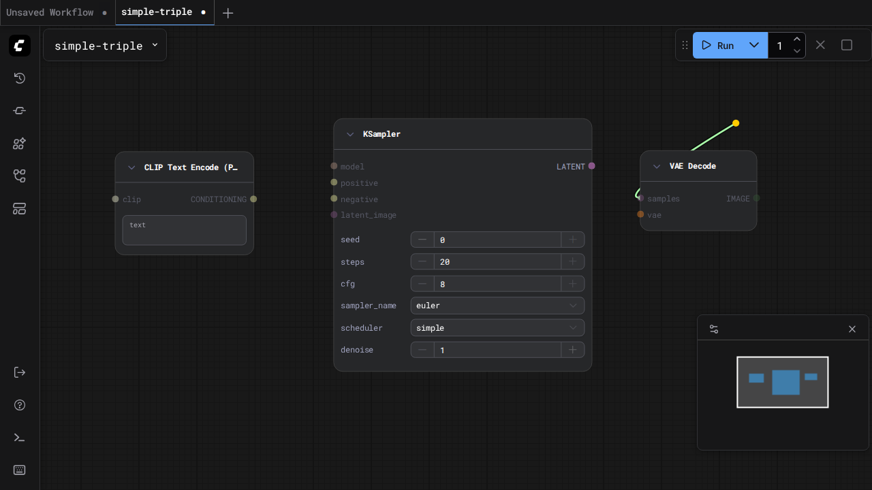Screen dimensions: 872x490
Task: Expand the Run button options arrow
Action: tap(754, 46)
